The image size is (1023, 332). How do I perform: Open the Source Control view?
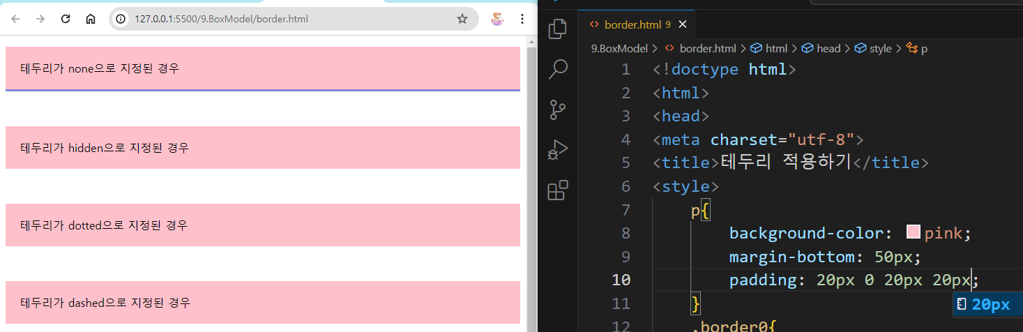click(558, 110)
